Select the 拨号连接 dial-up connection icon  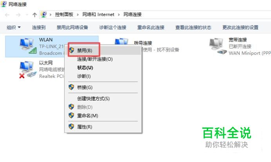click(121, 41)
